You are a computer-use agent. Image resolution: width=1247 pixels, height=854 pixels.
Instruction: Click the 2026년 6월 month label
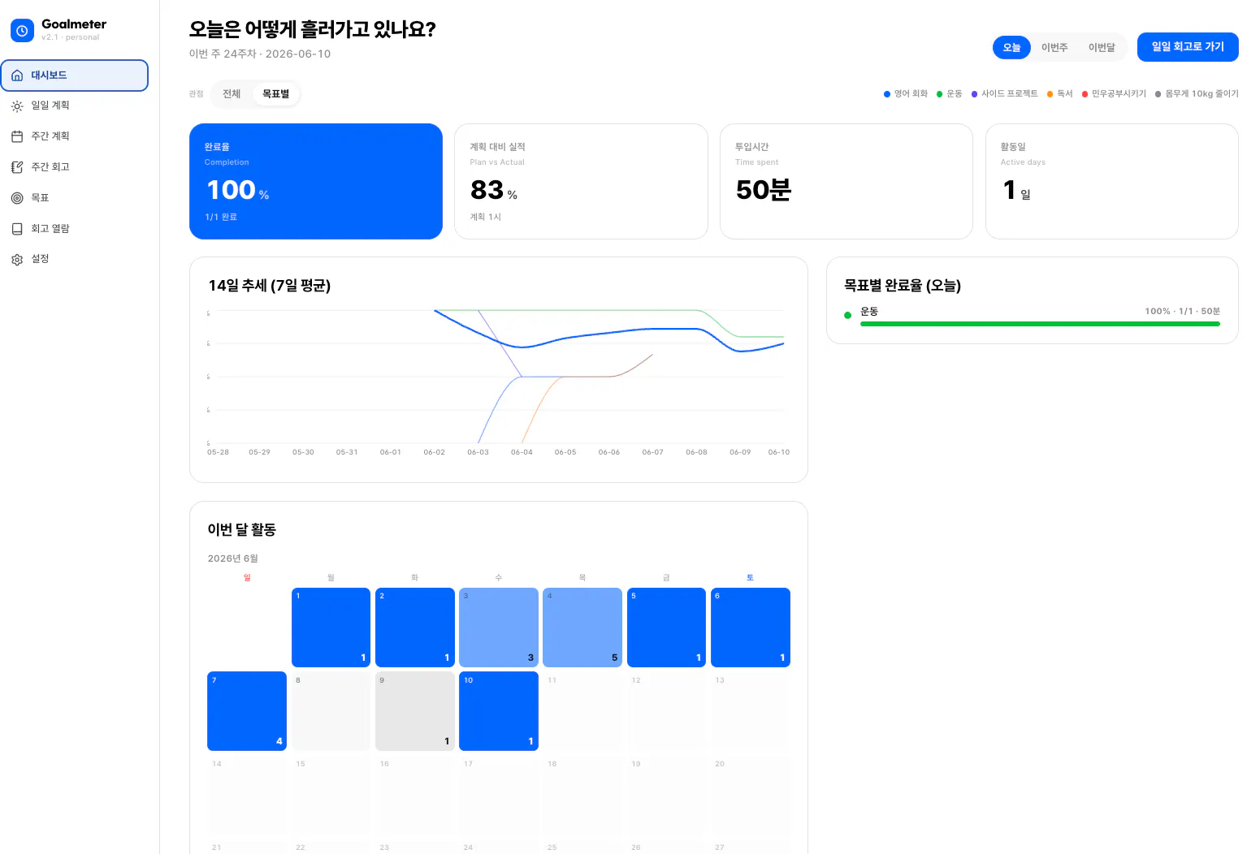[x=233, y=559]
